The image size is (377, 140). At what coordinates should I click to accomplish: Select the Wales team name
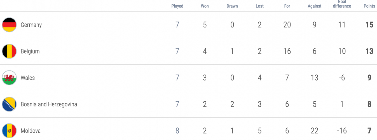click(28, 78)
